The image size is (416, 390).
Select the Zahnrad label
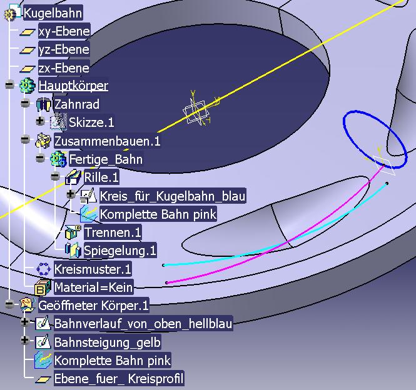(x=77, y=104)
